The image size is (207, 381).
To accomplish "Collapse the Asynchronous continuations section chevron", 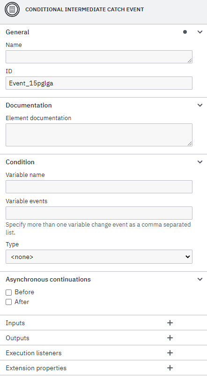I will [x=200, y=279].
